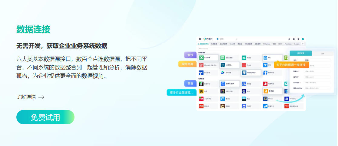Click the 餐饮 tag
Screen dimensions: 338x146
pos(190,55)
